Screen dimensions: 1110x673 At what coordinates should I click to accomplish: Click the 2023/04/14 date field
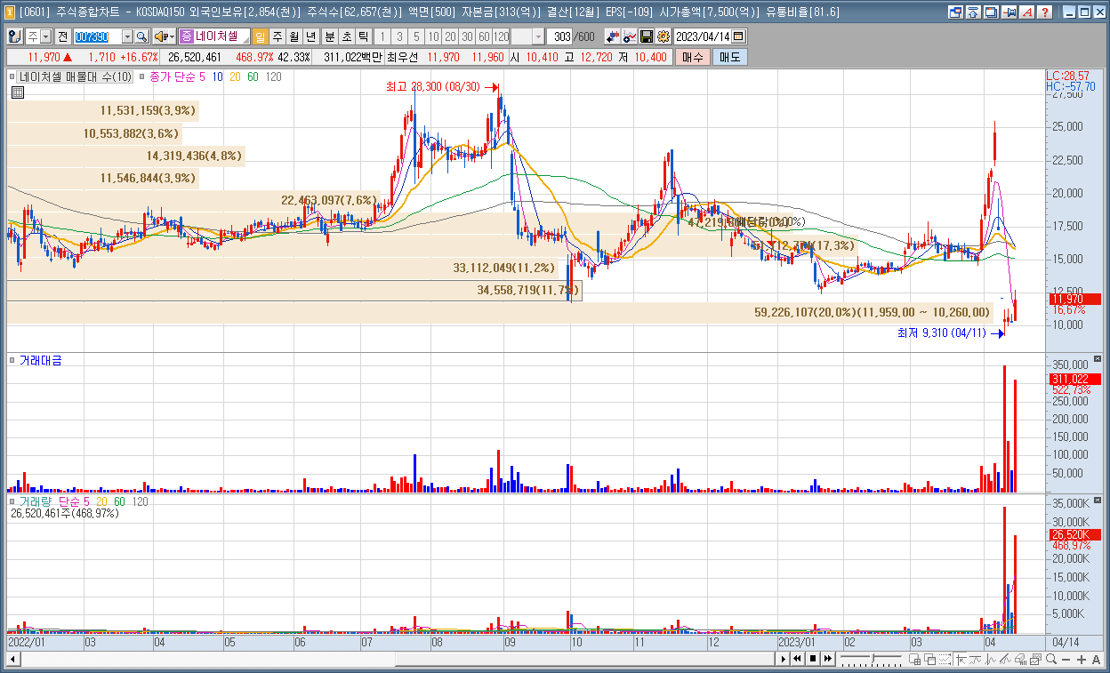click(x=703, y=36)
